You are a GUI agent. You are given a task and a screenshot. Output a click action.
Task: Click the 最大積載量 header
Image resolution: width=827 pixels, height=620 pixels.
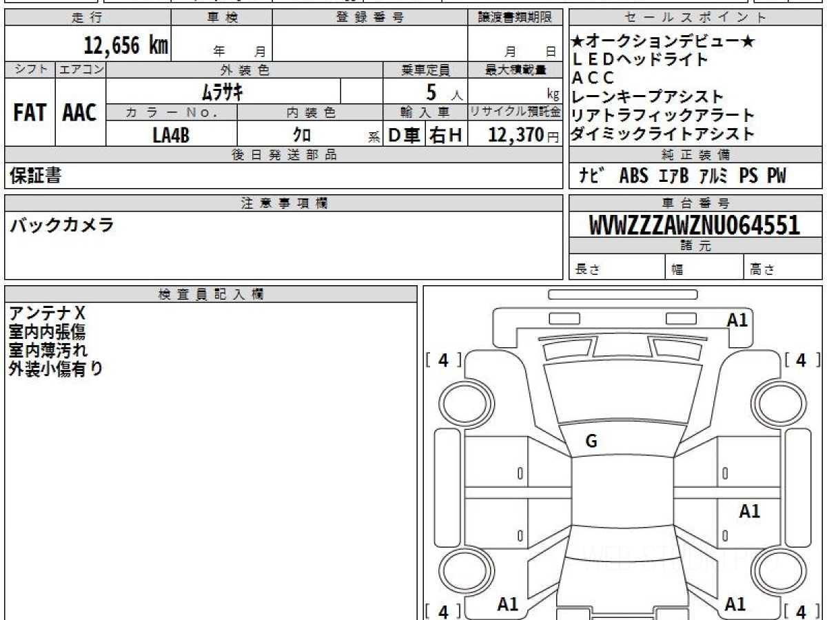515,70
